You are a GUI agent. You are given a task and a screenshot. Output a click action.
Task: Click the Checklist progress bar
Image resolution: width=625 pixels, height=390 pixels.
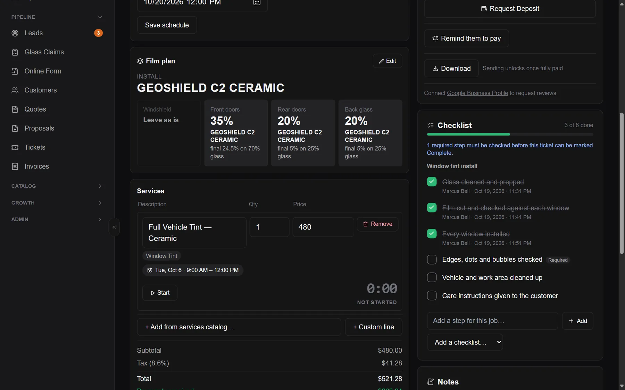pyautogui.click(x=510, y=134)
